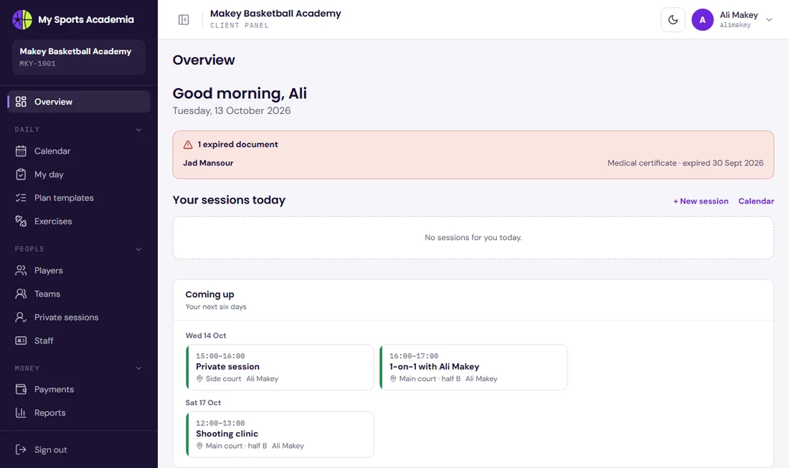The width and height of the screenshot is (789, 468).
Task: Go to Private sessions
Action: point(79,317)
